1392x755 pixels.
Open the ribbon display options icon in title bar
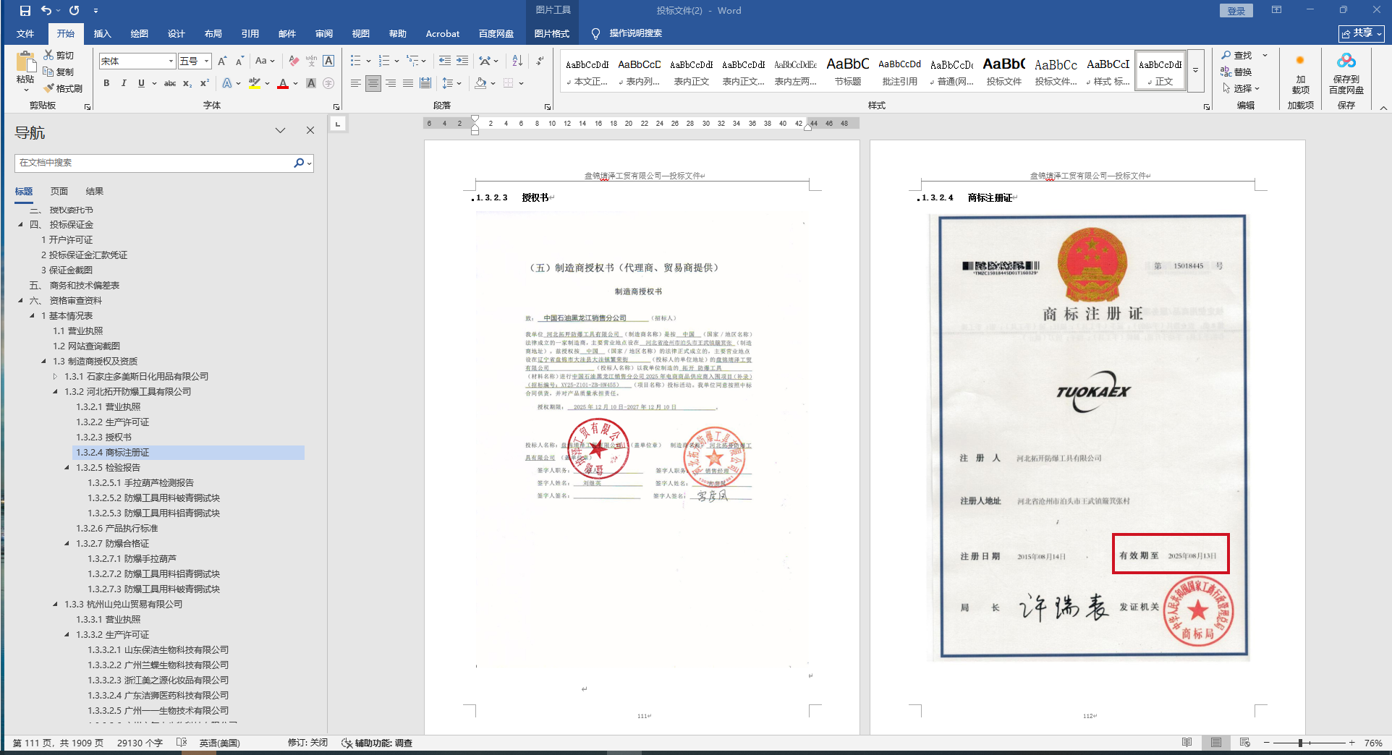tap(1276, 10)
